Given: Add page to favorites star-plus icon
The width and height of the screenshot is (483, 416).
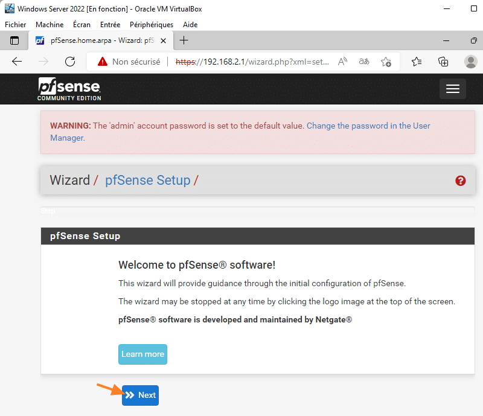Looking at the screenshot, I should click(386, 62).
